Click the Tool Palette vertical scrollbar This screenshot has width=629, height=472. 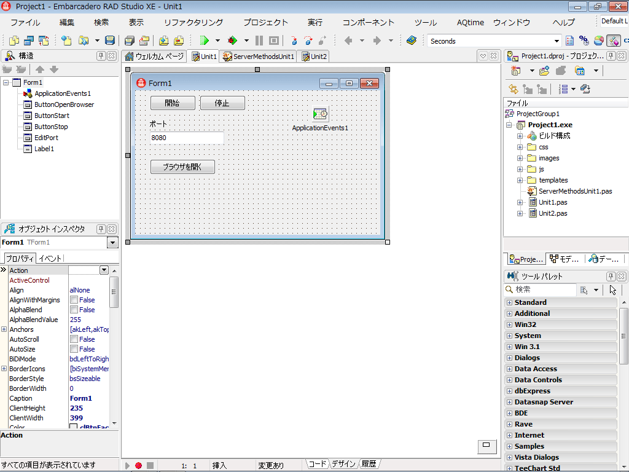(623, 336)
